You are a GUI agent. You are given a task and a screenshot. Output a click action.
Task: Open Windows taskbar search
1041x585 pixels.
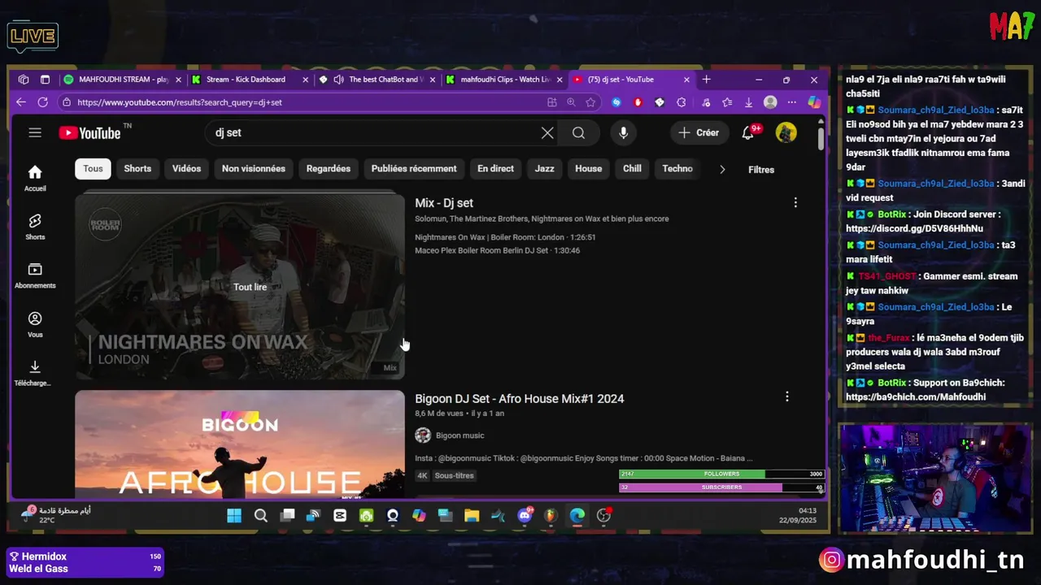pyautogui.click(x=260, y=515)
